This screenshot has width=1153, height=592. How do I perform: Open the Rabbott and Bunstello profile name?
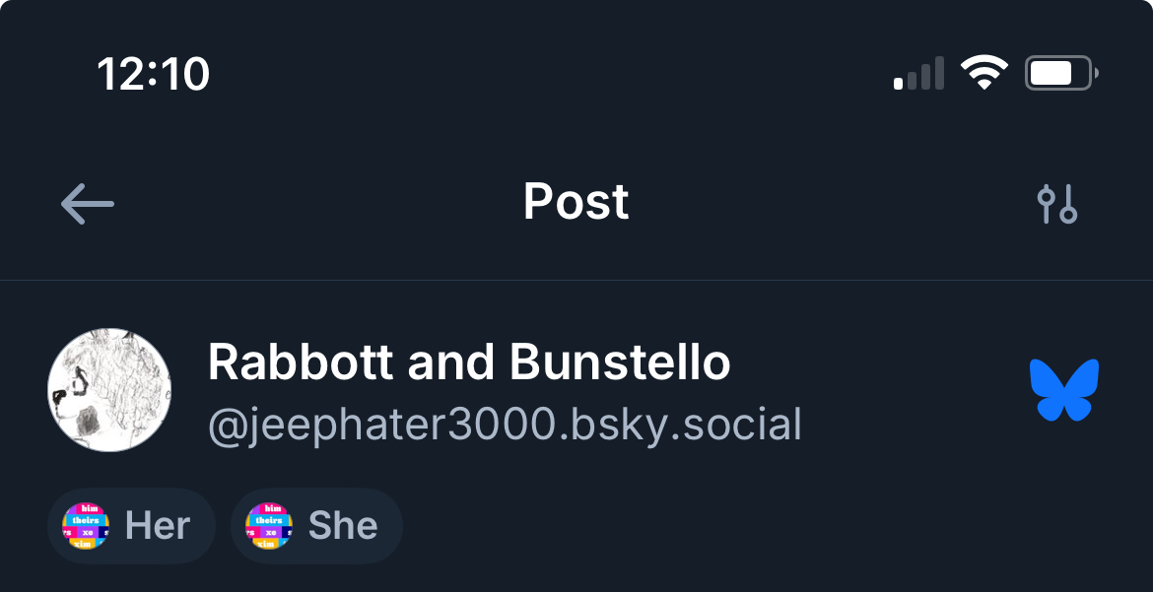[469, 363]
